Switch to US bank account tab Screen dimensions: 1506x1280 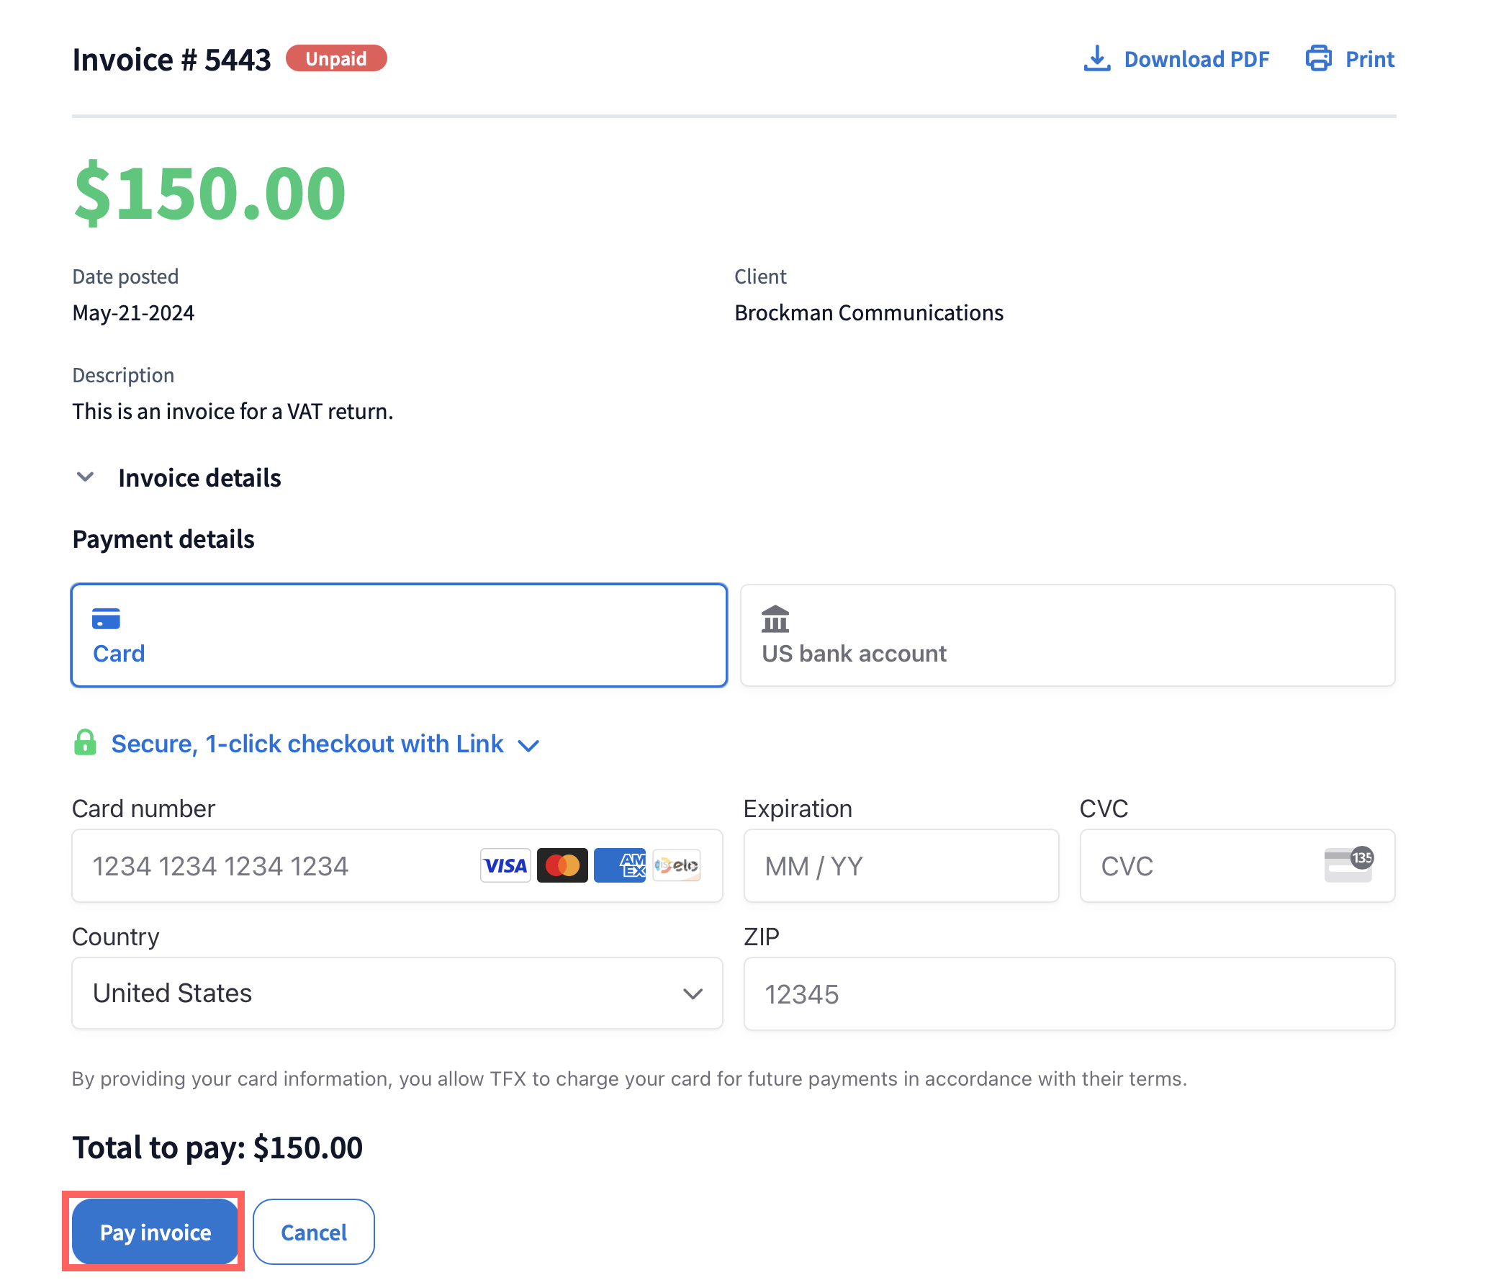[1067, 635]
